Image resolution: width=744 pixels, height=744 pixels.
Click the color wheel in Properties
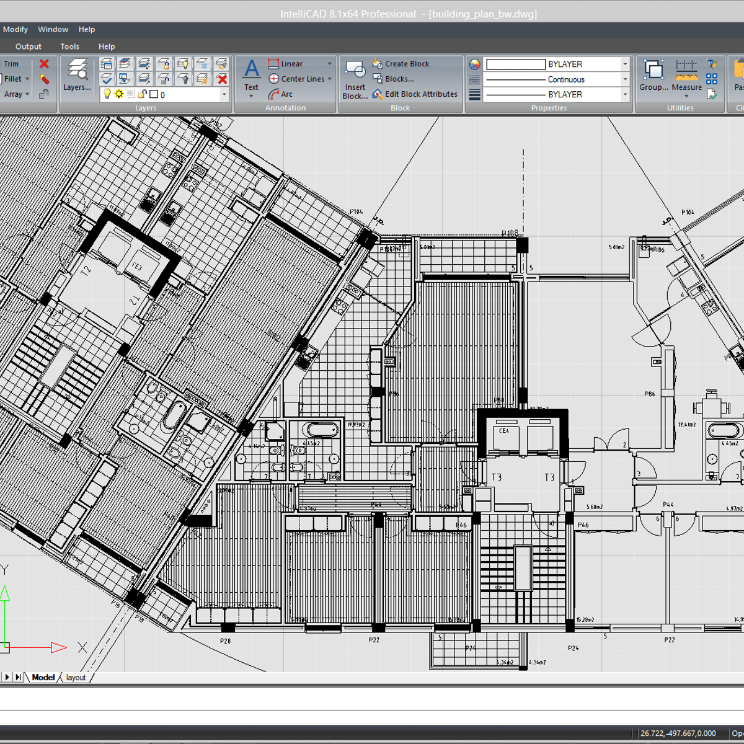(474, 64)
